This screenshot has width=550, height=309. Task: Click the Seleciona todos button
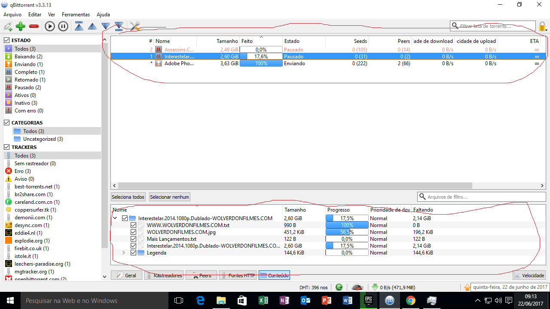(x=128, y=197)
